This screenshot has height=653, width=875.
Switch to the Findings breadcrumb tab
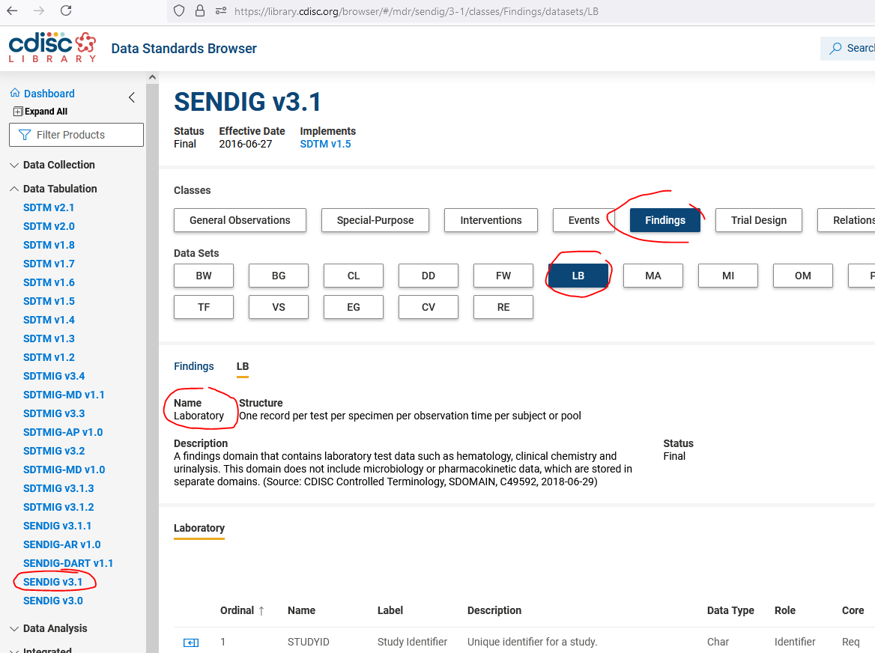click(193, 366)
